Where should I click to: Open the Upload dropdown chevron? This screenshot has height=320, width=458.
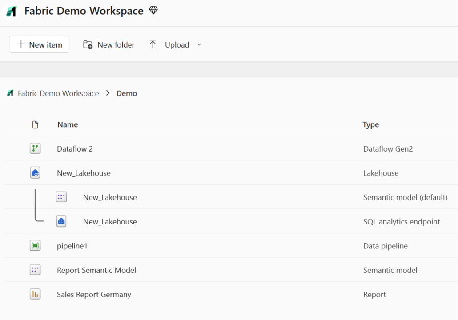[199, 45]
